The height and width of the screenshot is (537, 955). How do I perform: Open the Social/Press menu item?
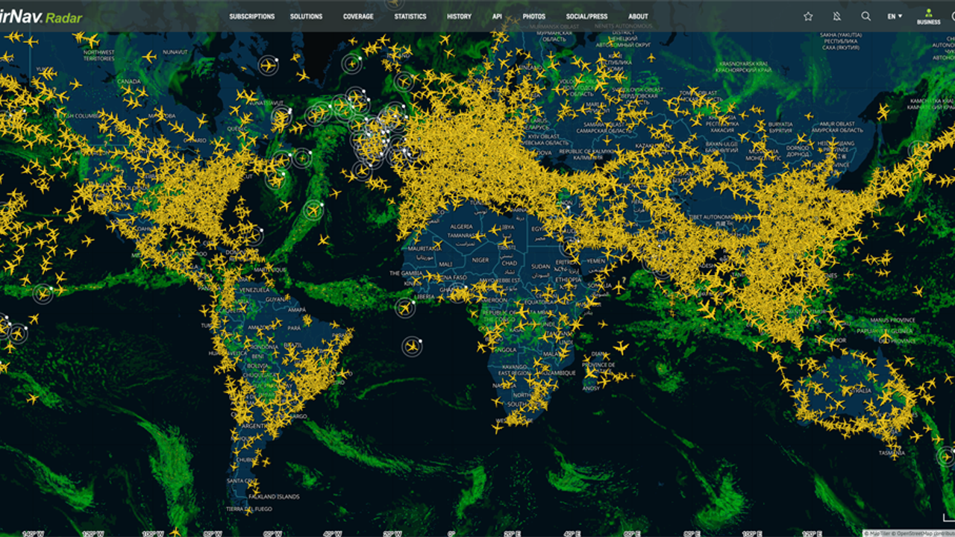click(x=586, y=16)
